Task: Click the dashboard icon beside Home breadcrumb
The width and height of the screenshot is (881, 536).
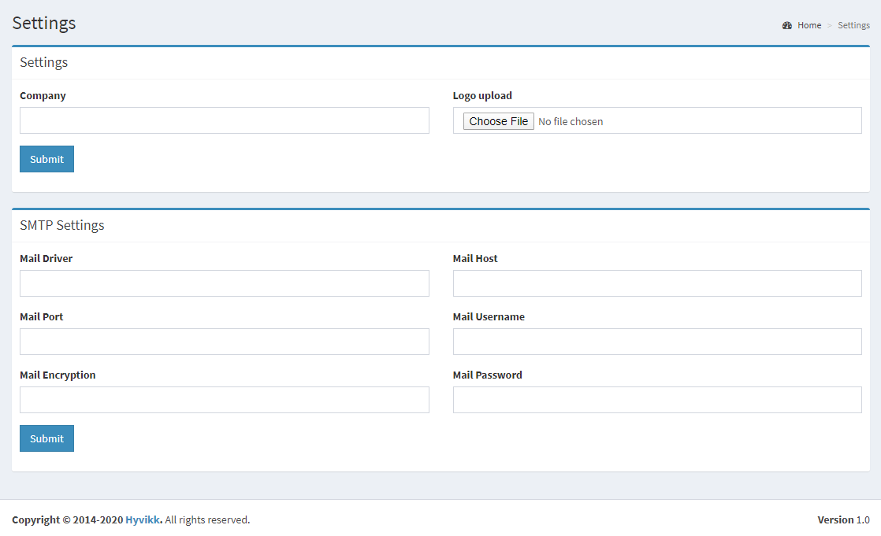Action: click(x=786, y=25)
